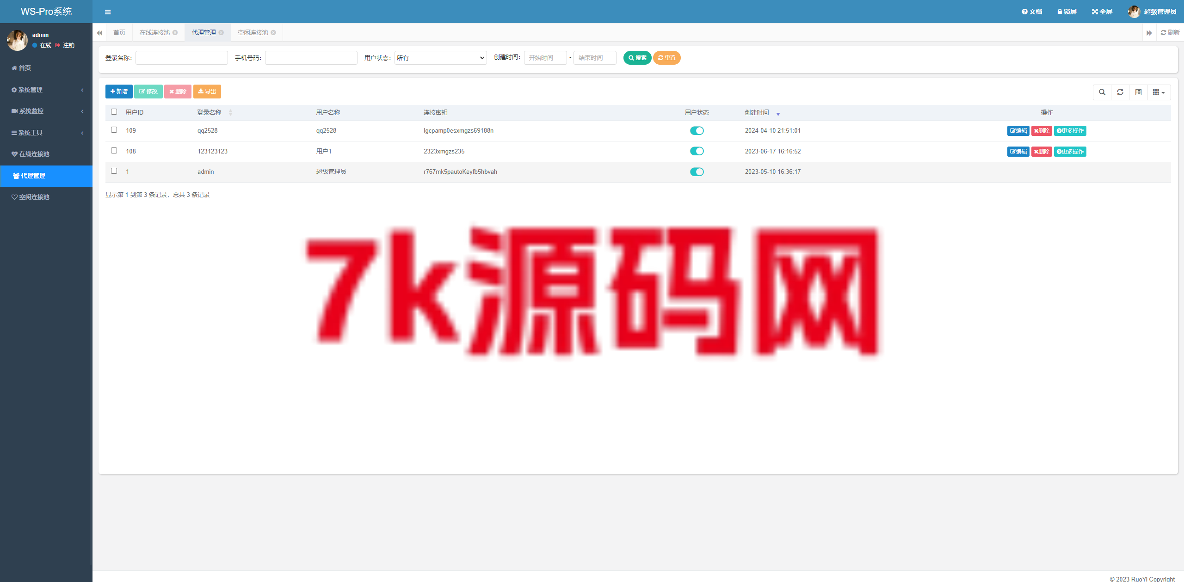1184x582 pixels.
Task: Click 编辑 for user 123123123
Action: coord(1018,152)
